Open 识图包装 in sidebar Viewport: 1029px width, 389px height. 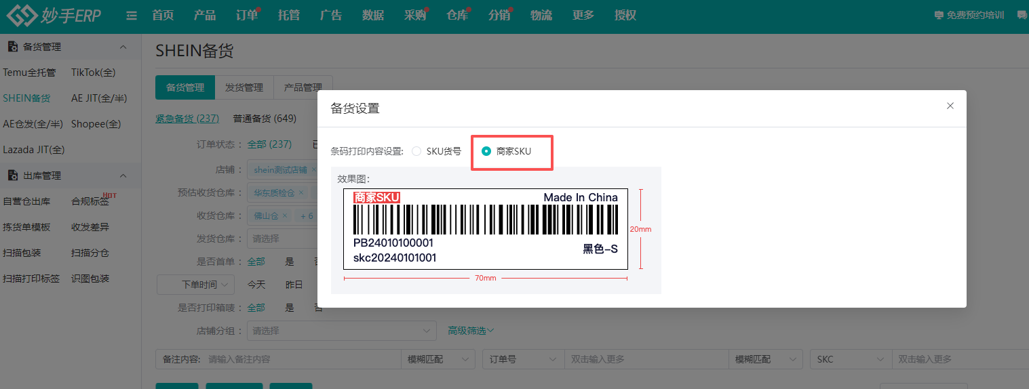pos(90,279)
